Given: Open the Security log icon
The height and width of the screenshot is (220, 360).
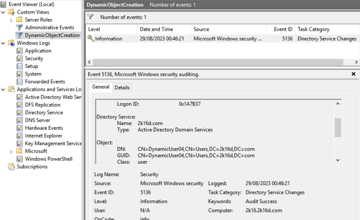Looking at the screenshot, I should [x=20, y=58].
